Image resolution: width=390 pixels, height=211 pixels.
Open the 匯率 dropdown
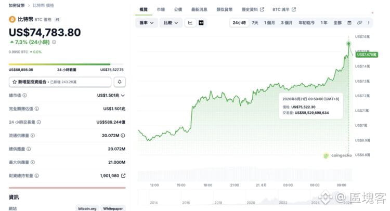click(146, 23)
